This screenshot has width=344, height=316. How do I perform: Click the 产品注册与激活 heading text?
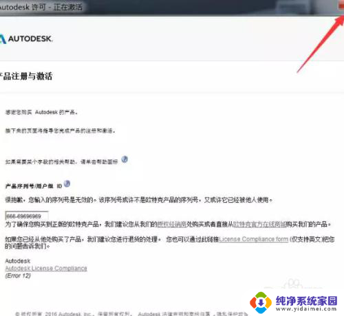26,76
